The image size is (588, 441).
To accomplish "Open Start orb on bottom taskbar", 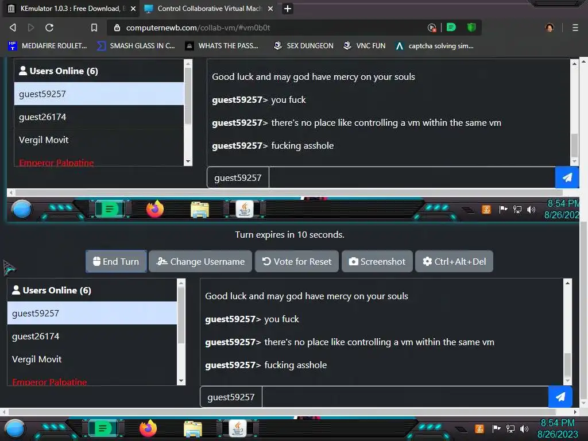I will coord(14,428).
